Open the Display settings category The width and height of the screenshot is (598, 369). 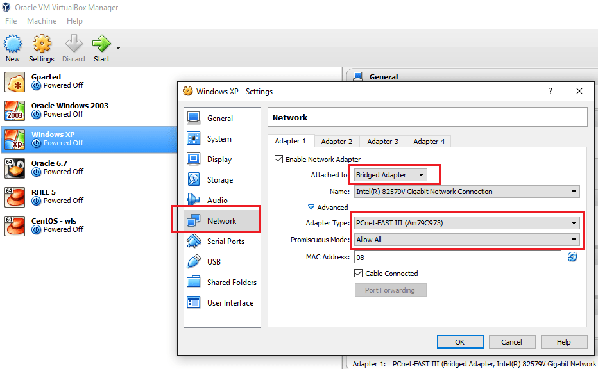click(x=223, y=160)
